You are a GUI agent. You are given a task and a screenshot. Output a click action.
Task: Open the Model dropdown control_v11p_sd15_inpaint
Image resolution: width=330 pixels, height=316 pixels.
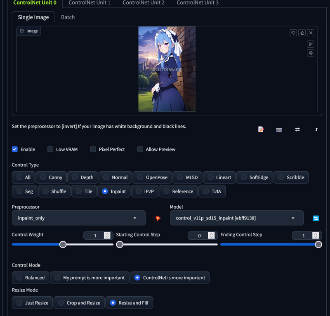point(237,218)
